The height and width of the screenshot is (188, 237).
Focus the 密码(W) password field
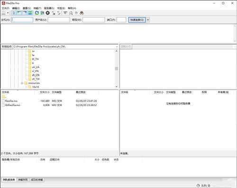(94, 20)
